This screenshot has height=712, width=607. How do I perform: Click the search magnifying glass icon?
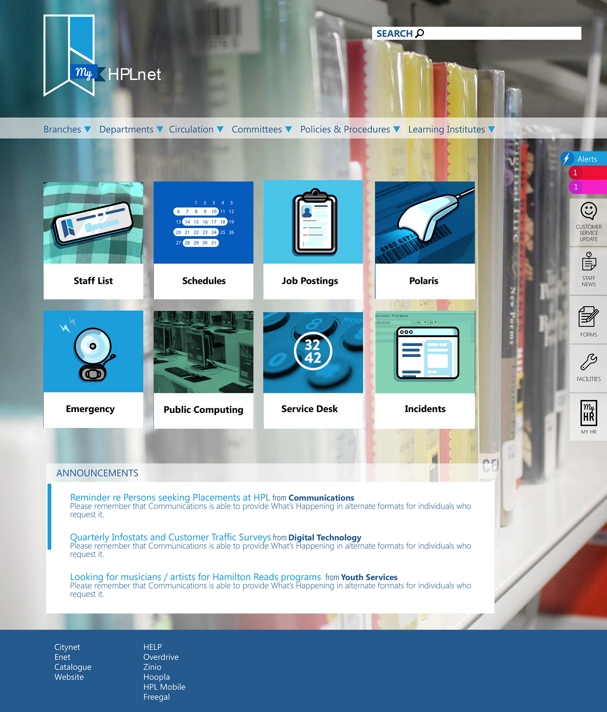(x=420, y=33)
